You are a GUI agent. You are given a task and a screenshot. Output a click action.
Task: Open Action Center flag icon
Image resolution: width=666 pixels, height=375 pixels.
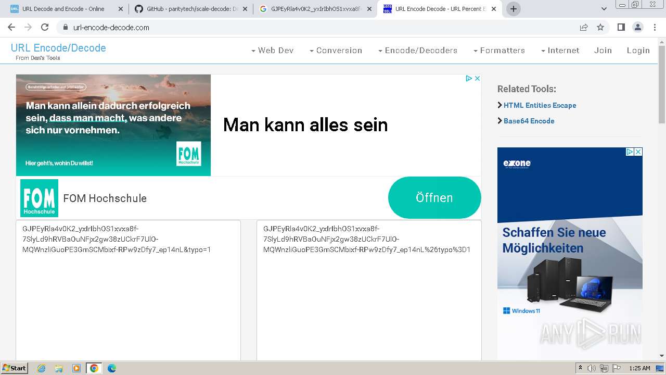coord(617,368)
